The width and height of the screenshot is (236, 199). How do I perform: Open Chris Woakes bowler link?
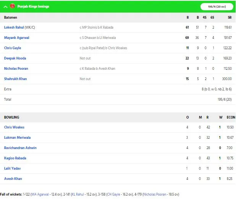pyautogui.click(x=14, y=127)
